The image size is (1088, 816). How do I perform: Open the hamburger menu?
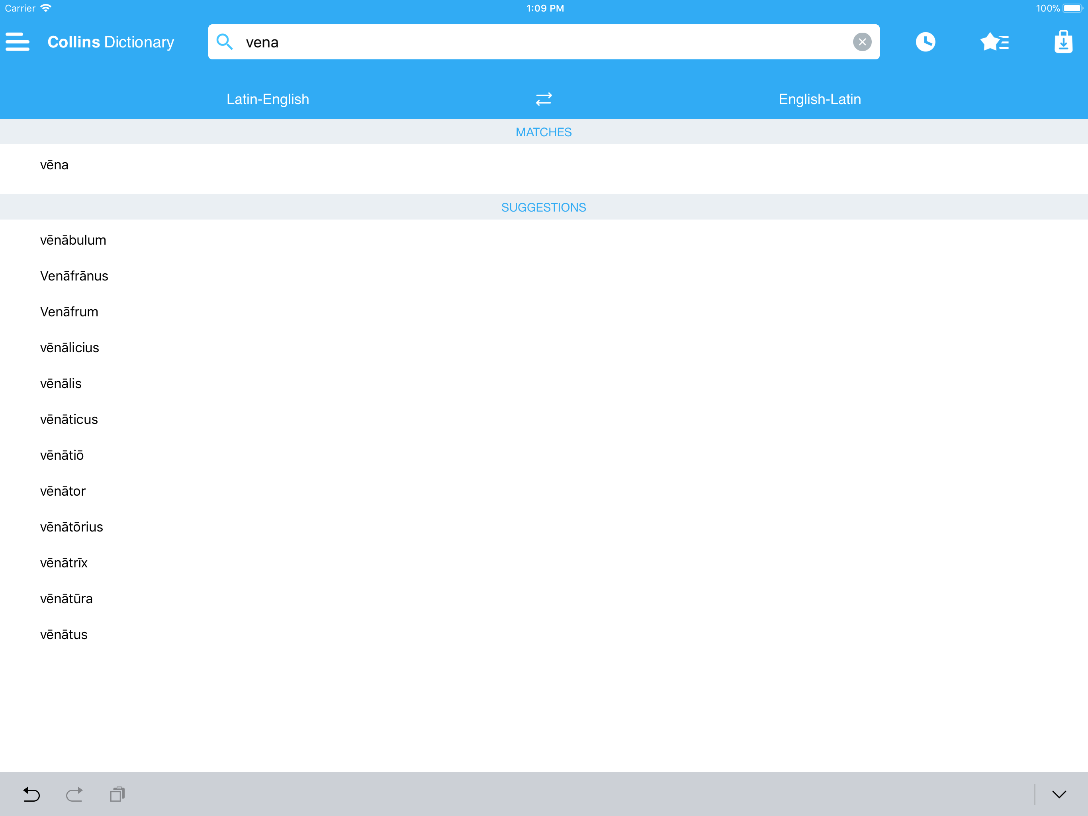coord(18,42)
